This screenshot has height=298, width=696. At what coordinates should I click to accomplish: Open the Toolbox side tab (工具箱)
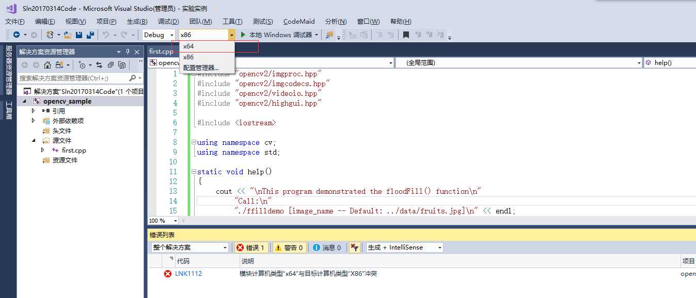tap(8, 111)
